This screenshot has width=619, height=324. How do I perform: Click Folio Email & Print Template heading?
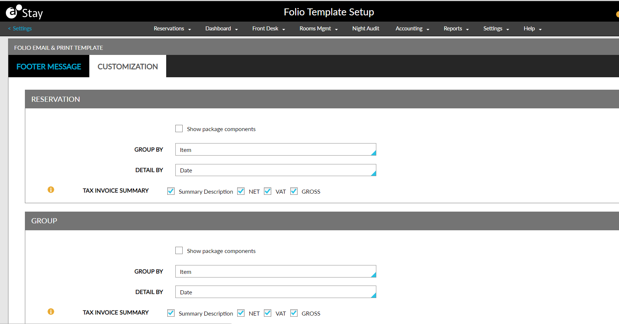(x=59, y=48)
